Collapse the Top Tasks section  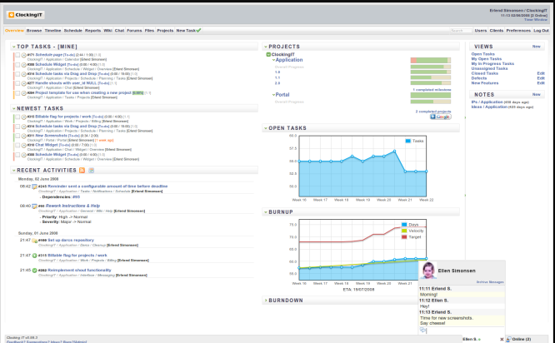(x=13, y=47)
